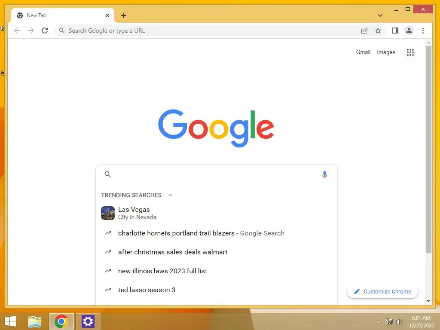Close the New Tab tab
Screen dimensions: 440x330
(x=107, y=15)
